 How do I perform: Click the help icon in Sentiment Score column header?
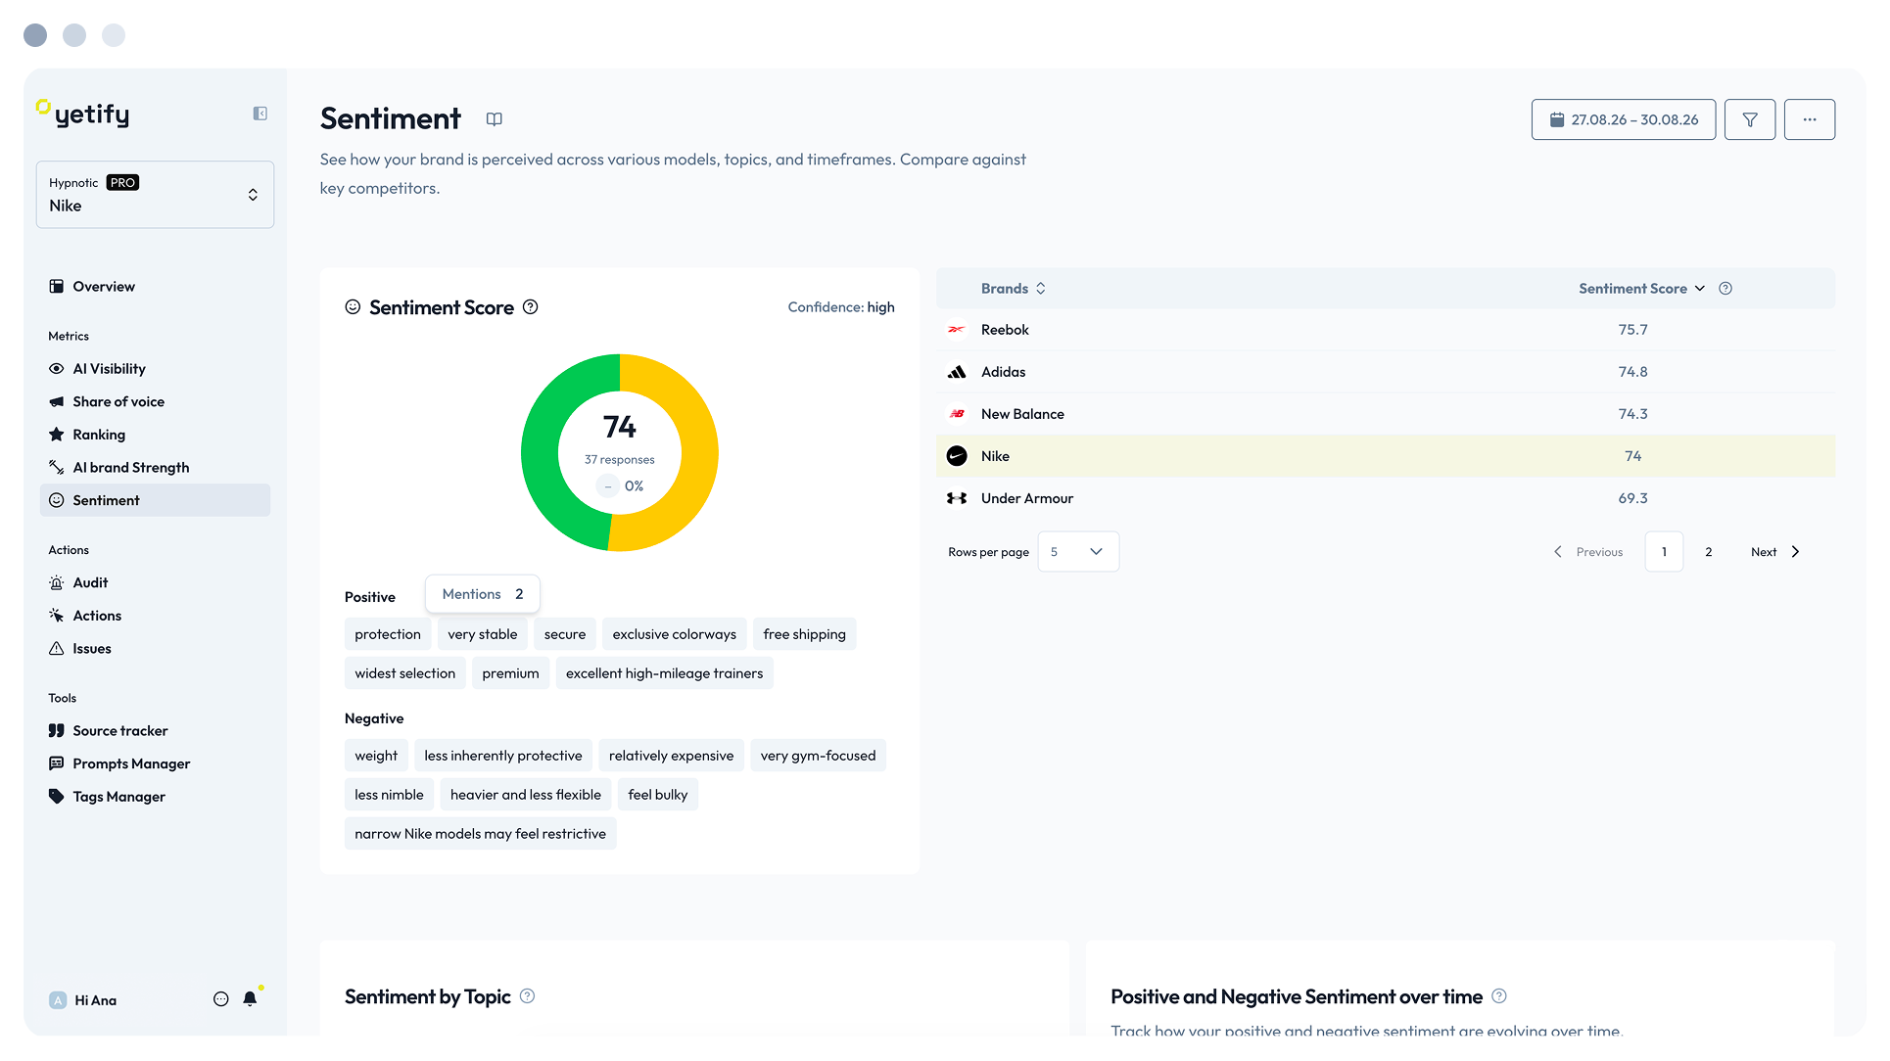click(x=1725, y=289)
